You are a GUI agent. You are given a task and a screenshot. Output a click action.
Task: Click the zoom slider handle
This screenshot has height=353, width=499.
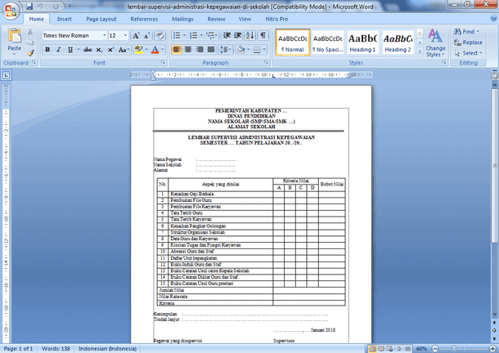click(x=454, y=349)
